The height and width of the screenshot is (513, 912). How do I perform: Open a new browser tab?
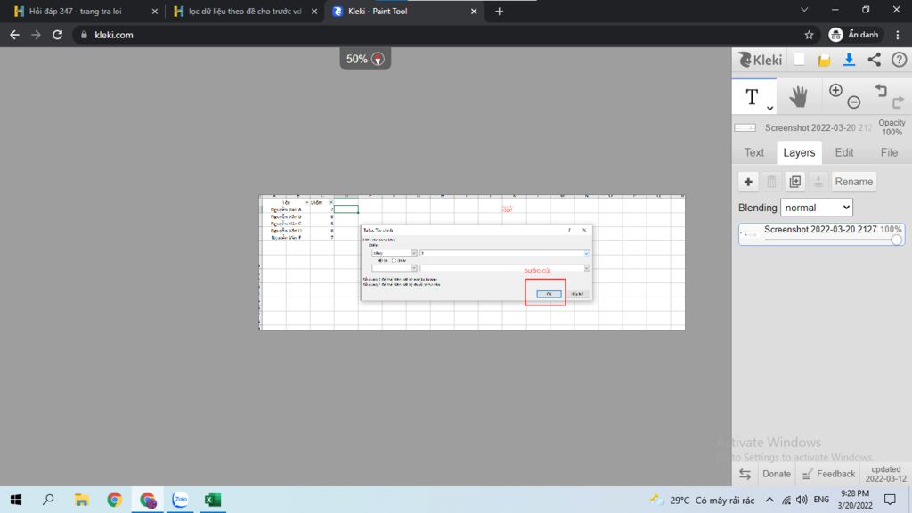point(499,11)
